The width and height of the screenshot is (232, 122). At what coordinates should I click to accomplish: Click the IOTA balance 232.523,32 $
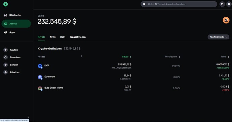(125, 64)
